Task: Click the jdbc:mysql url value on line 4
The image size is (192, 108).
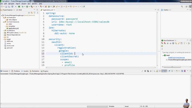Action: tap(84, 22)
